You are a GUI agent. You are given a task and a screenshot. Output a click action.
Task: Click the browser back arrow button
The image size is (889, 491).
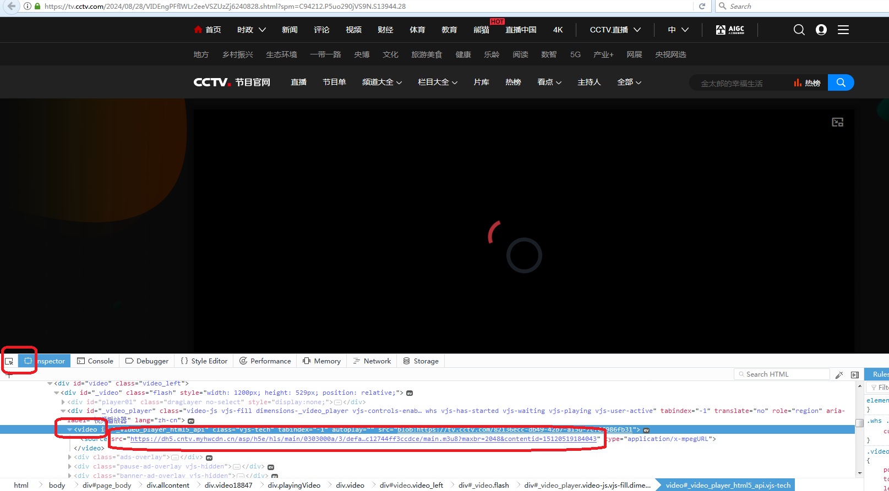[12, 6]
